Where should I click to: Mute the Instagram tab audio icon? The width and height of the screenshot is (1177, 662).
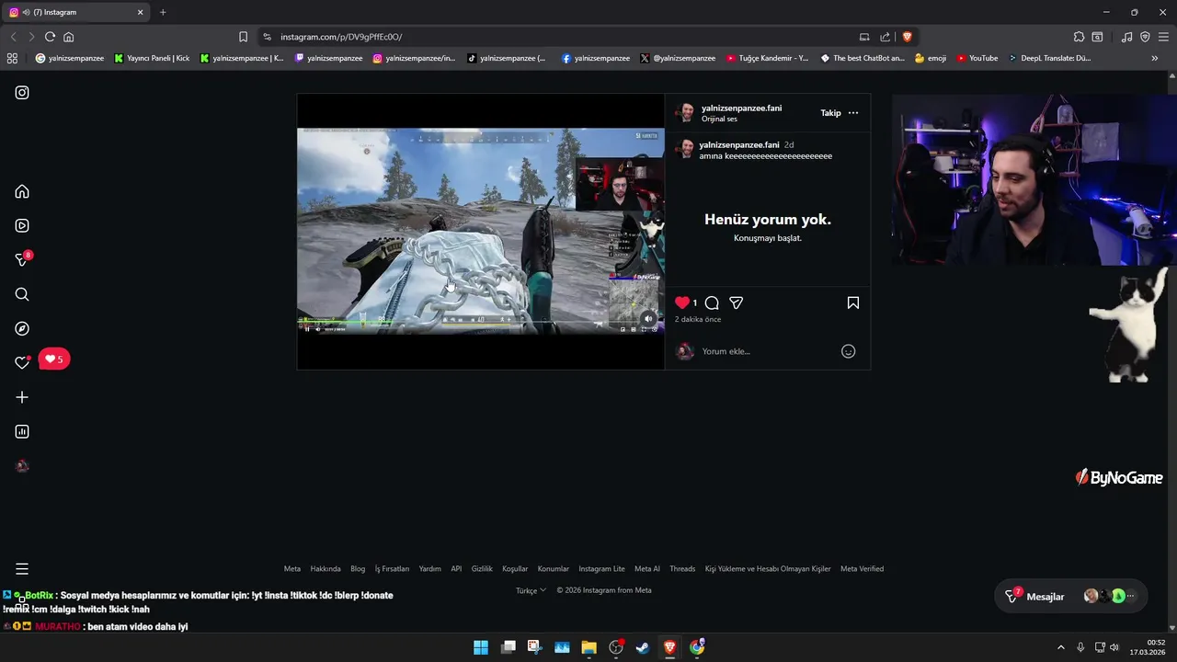click(x=26, y=12)
